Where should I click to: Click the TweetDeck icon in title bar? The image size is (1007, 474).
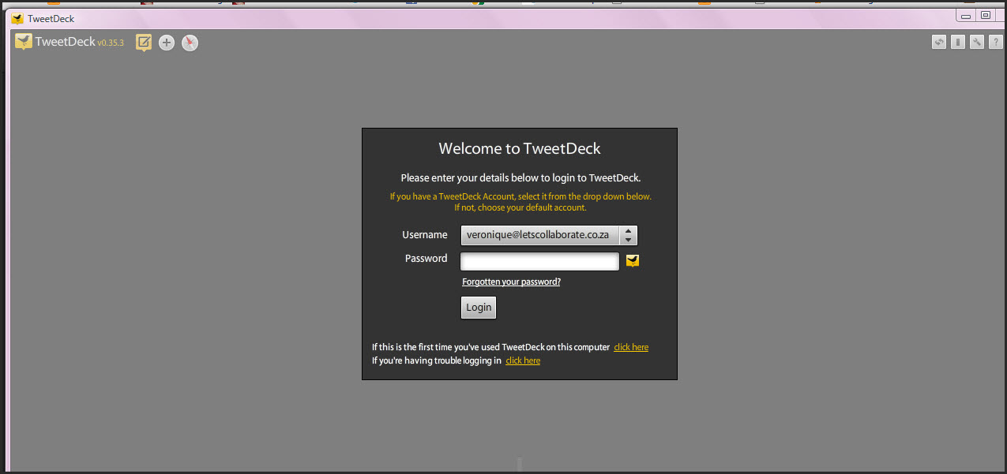(17, 19)
